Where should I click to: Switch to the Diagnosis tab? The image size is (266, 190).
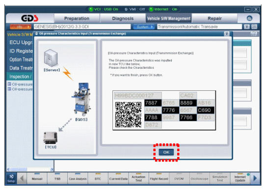123,18
